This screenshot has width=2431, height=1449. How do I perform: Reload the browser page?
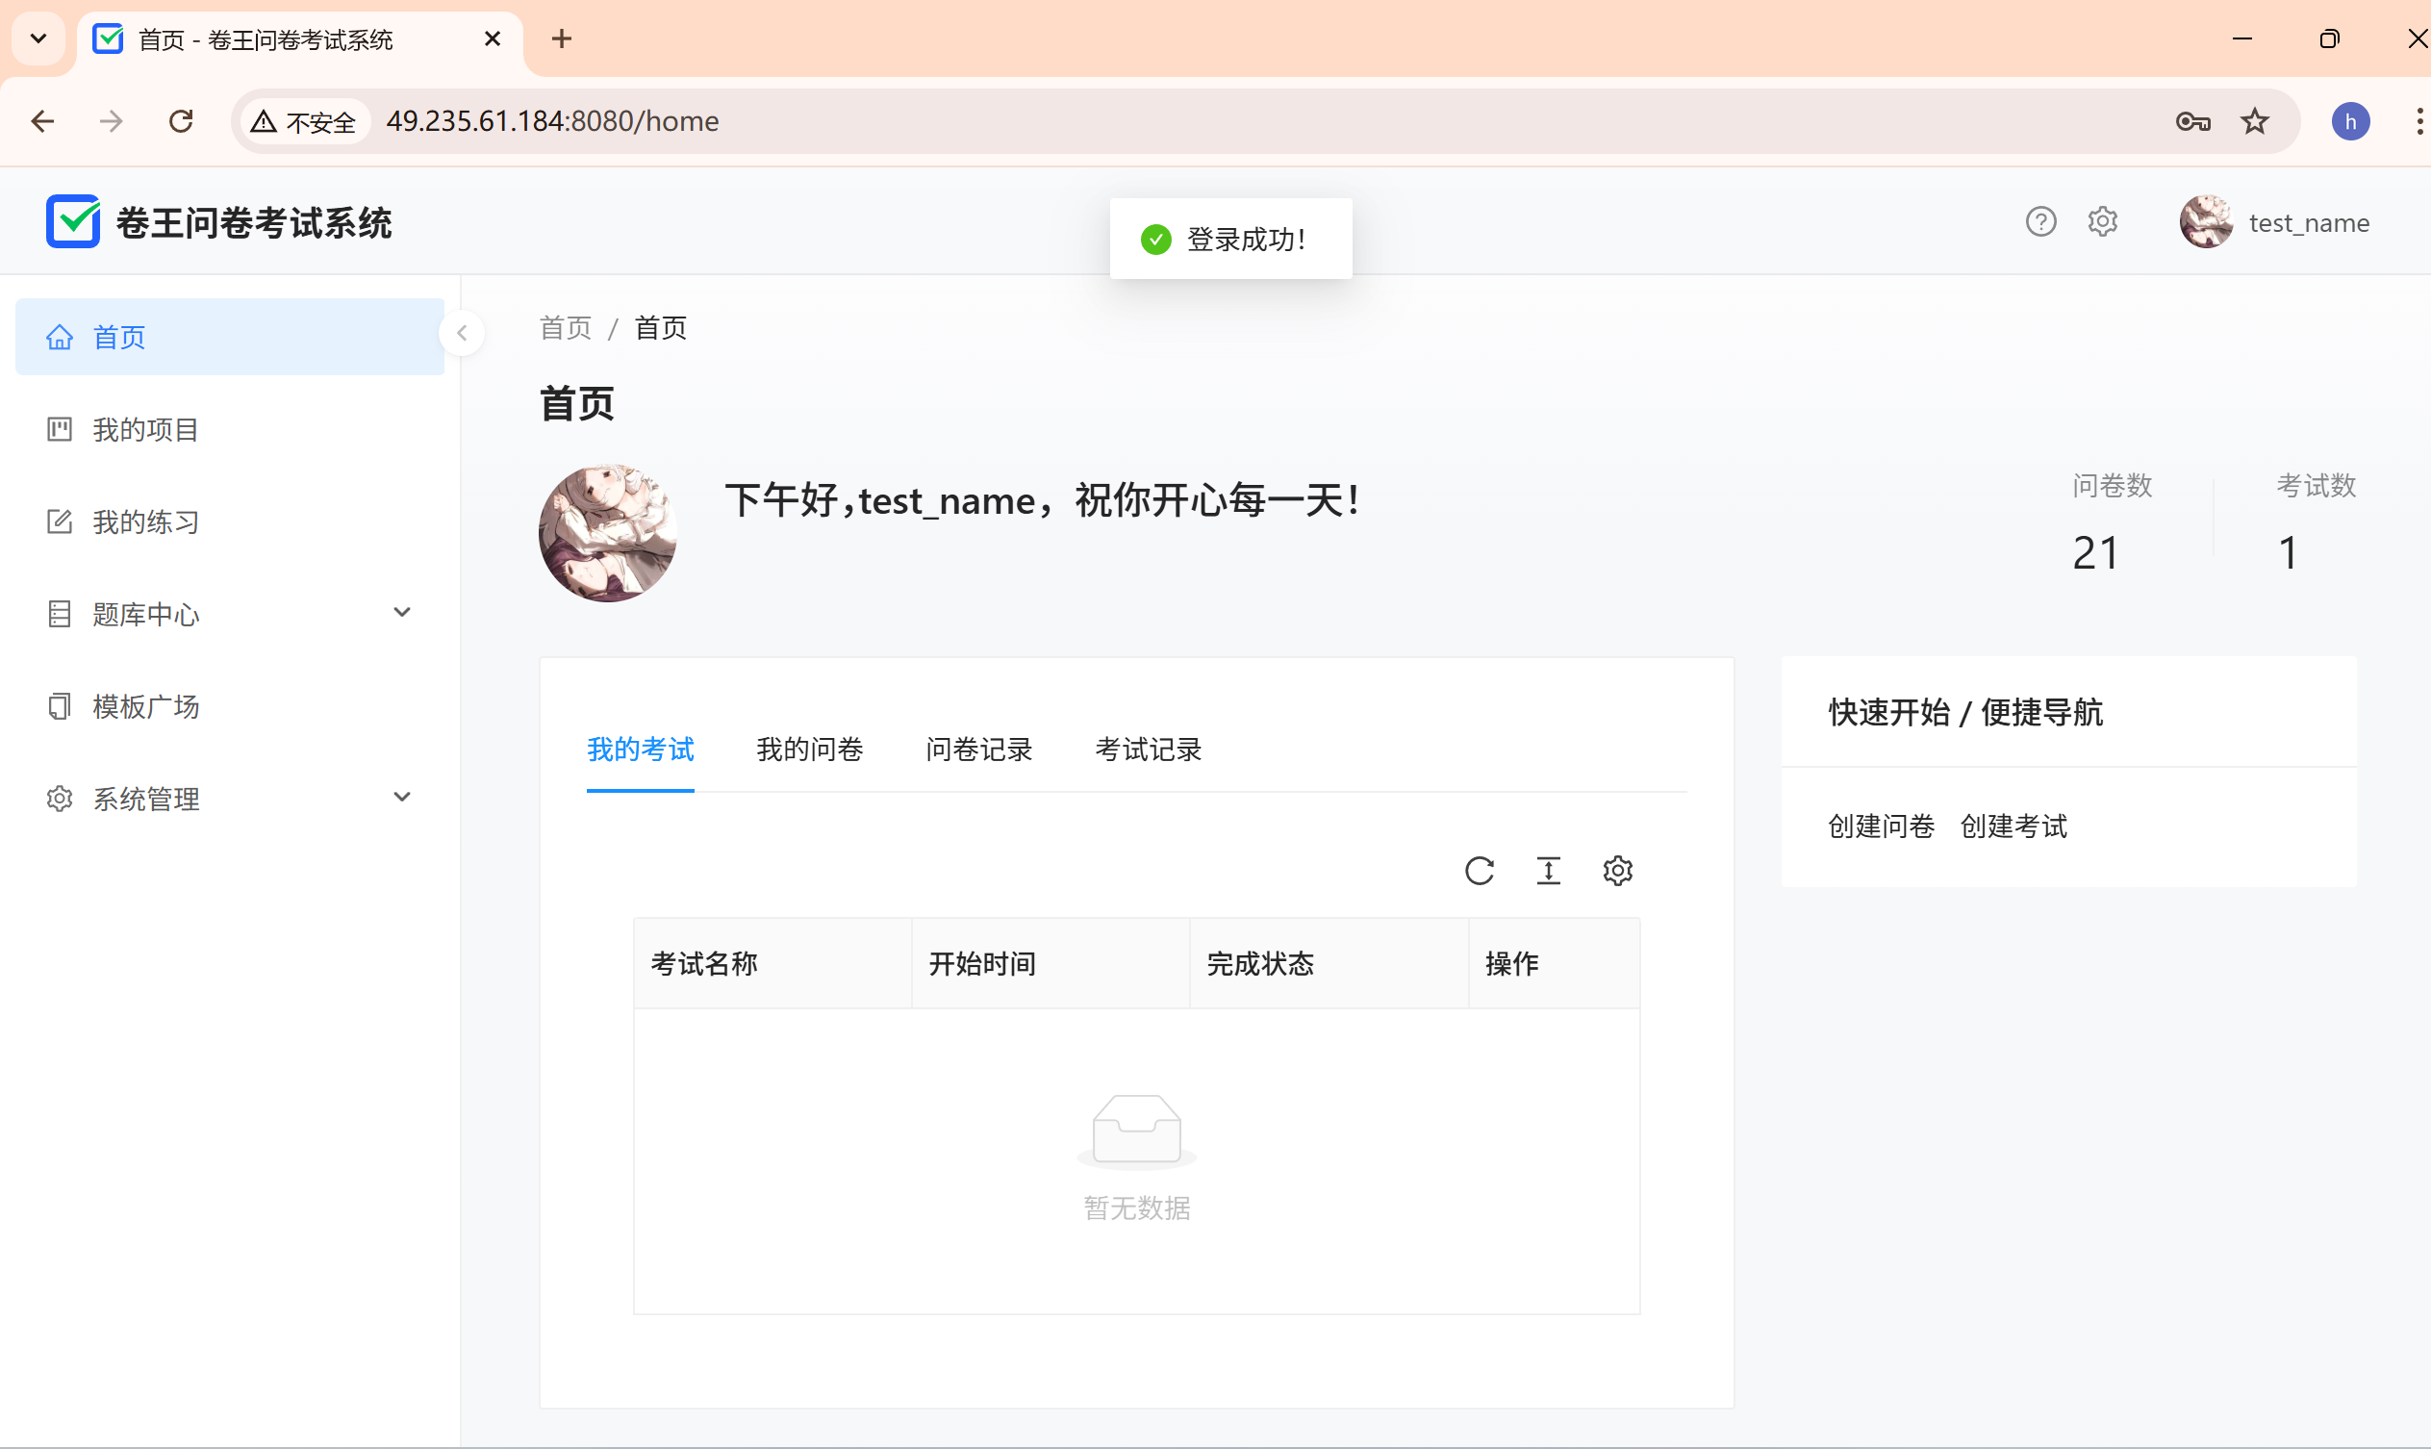181,121
